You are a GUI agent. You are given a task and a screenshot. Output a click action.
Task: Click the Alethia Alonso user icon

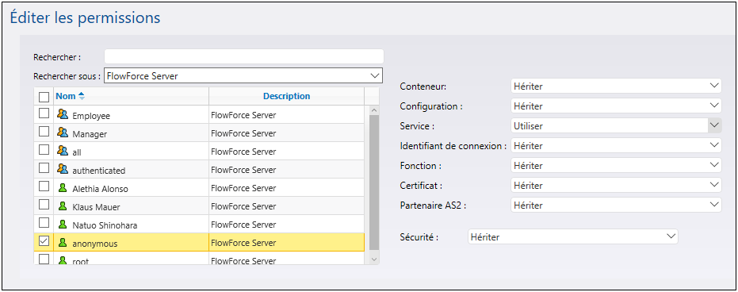tap(63, 187)
